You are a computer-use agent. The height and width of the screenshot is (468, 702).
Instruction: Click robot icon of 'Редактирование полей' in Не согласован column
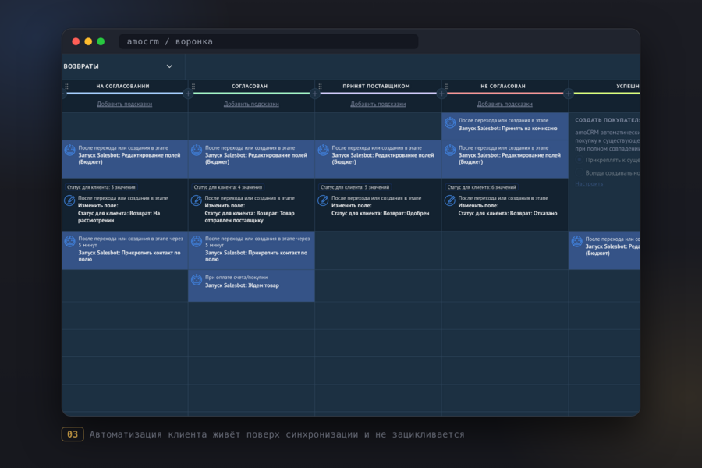point(450,150)
